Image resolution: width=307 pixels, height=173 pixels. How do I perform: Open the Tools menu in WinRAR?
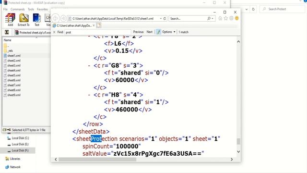click(31, 9)
